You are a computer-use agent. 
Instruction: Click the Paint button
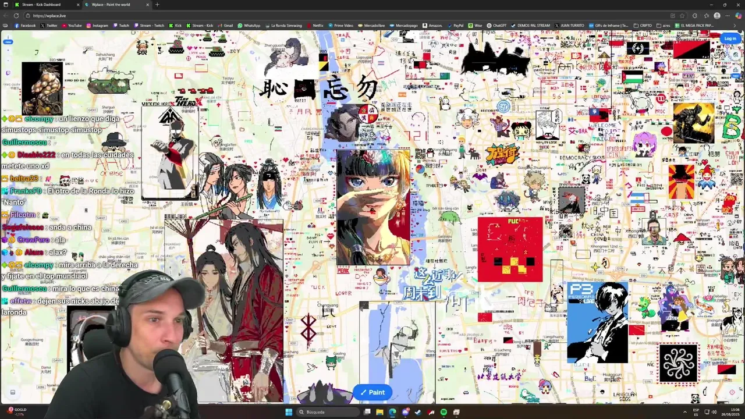coord(372,392)
